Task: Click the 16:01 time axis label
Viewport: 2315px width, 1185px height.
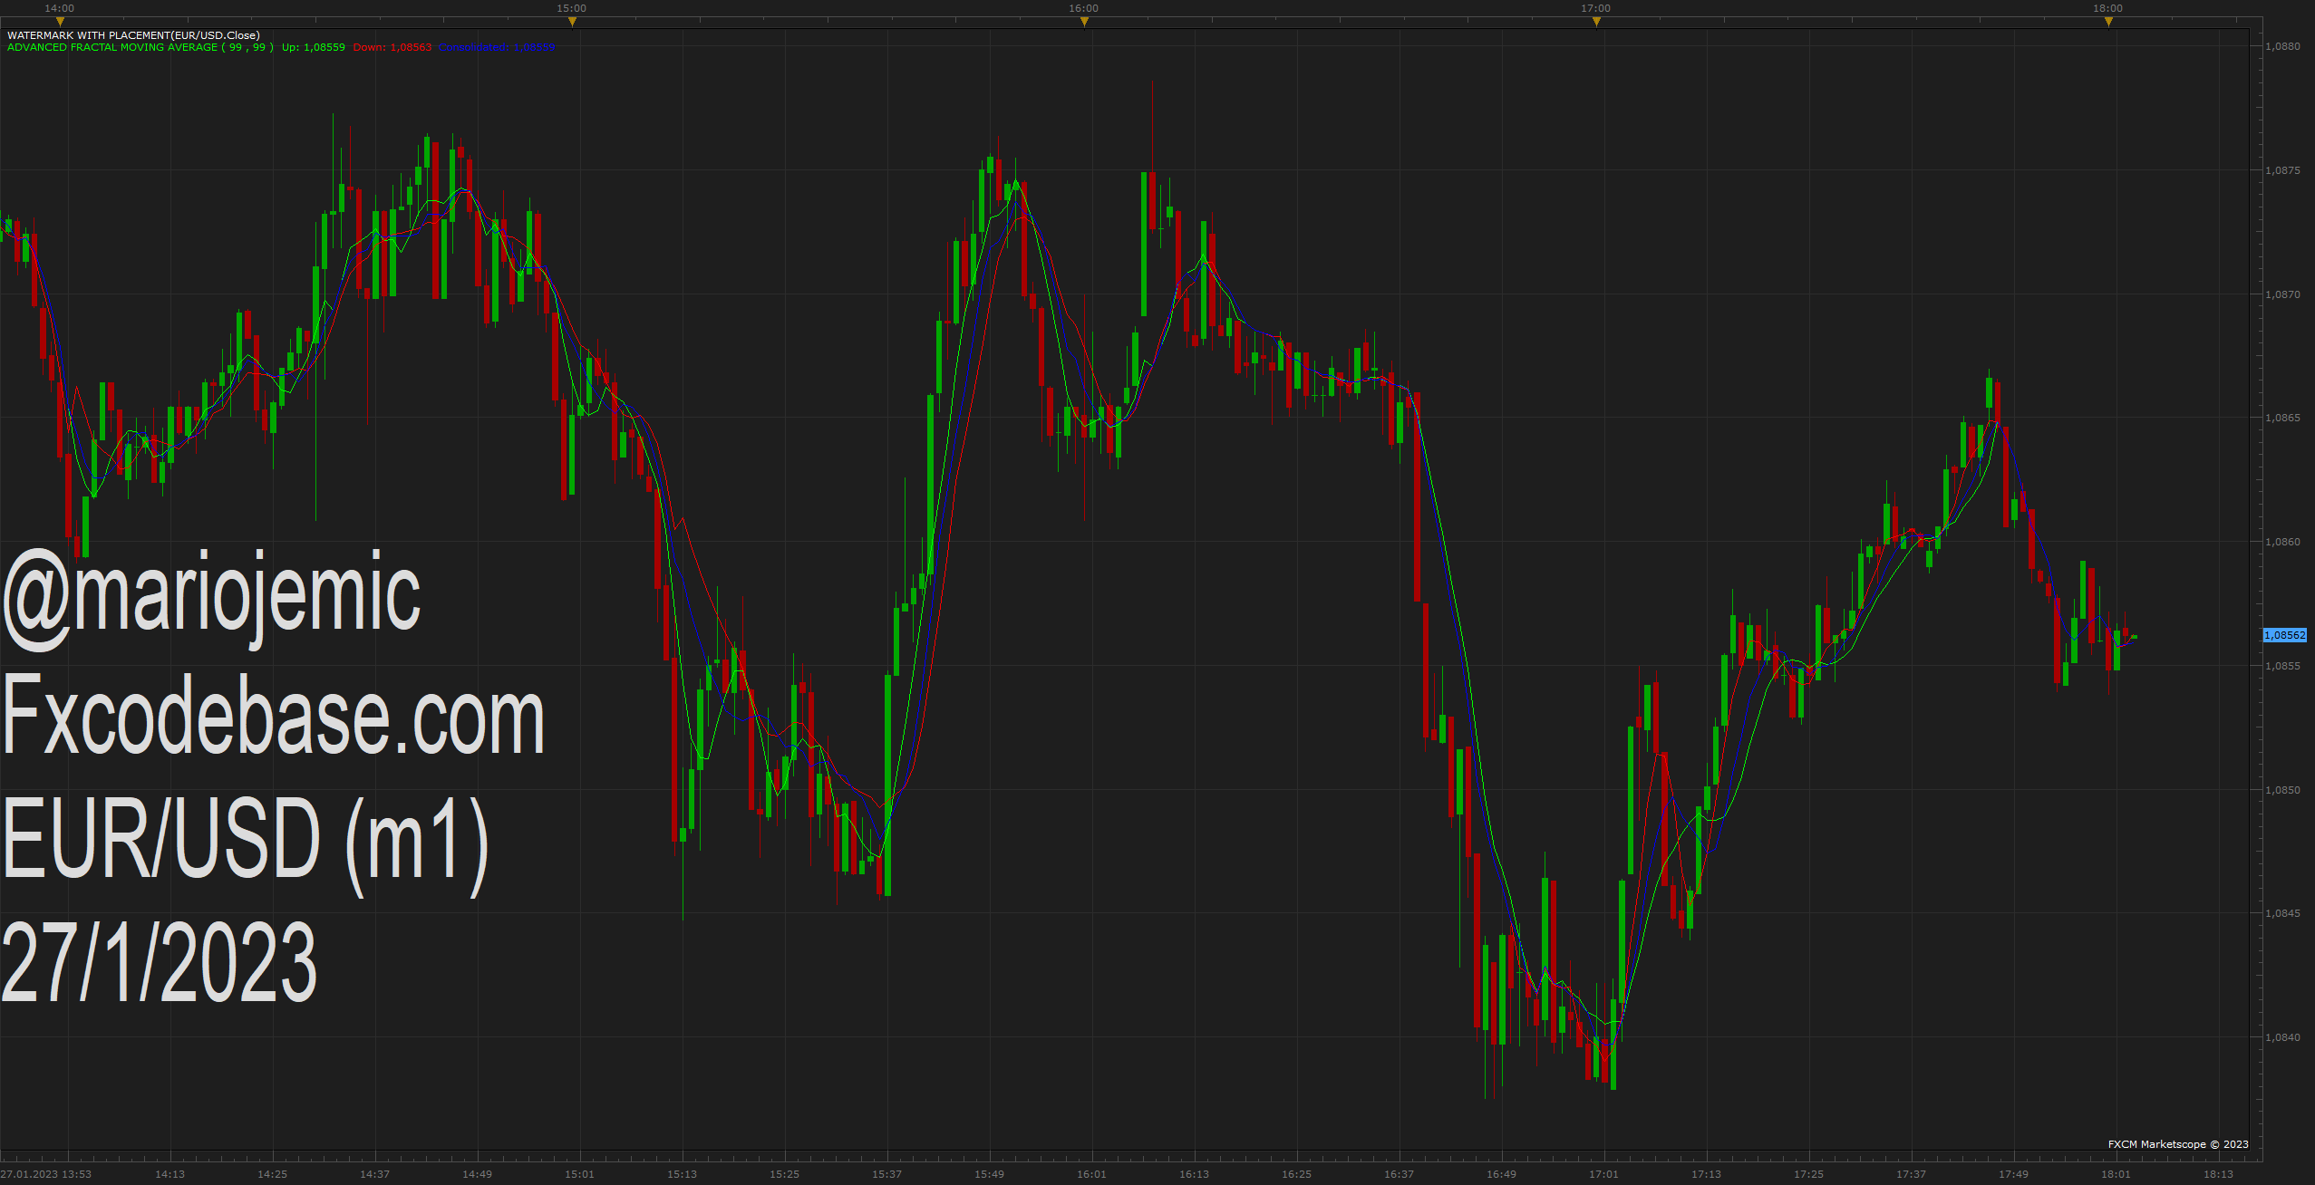Action: [x=1091, y=1174]
